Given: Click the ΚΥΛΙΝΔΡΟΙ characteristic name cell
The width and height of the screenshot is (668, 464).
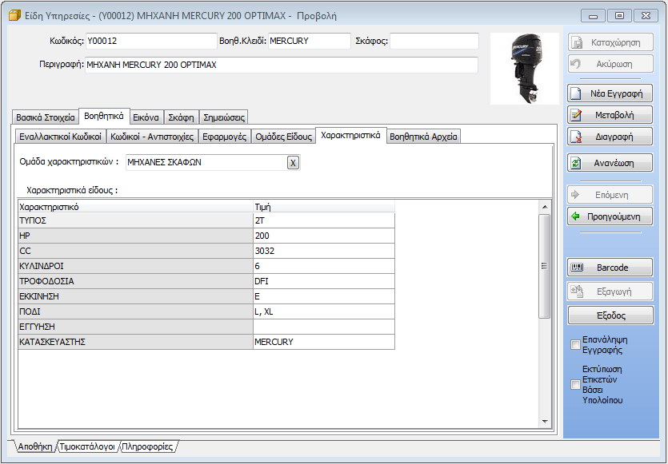Looking at the screenshot, I should click(135, 266).
